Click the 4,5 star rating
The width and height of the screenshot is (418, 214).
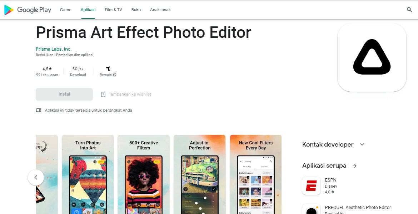tap(47, 69)
